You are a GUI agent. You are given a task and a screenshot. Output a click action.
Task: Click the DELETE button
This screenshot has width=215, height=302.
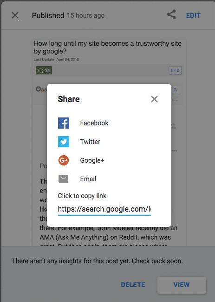pyautogui.click(x=133, y=285)
